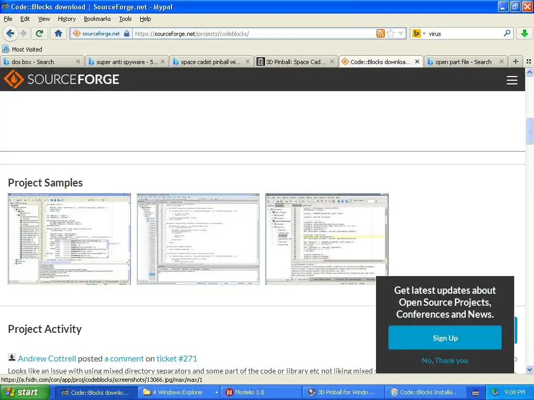The image size is (534, 400).
Task: Open the Edit menu
Action: (x=25, y=19)
